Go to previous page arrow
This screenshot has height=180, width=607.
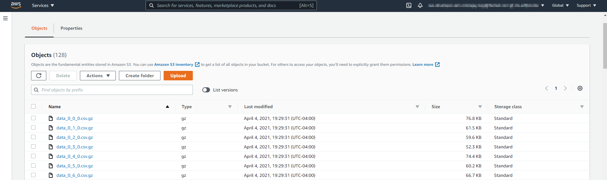(546, 88)
